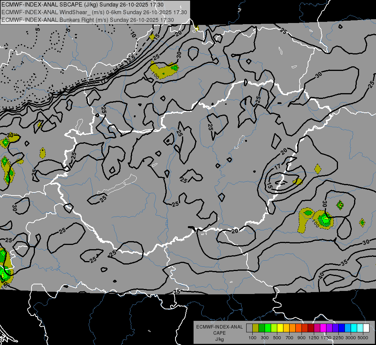This screenshot has width=376, height=345.
Task: Pick the olive 100 J/kg swatch
Action: tap(256, 328)
